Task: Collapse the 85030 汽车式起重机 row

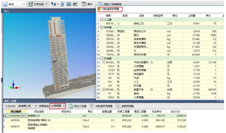Action: point(104,62)
